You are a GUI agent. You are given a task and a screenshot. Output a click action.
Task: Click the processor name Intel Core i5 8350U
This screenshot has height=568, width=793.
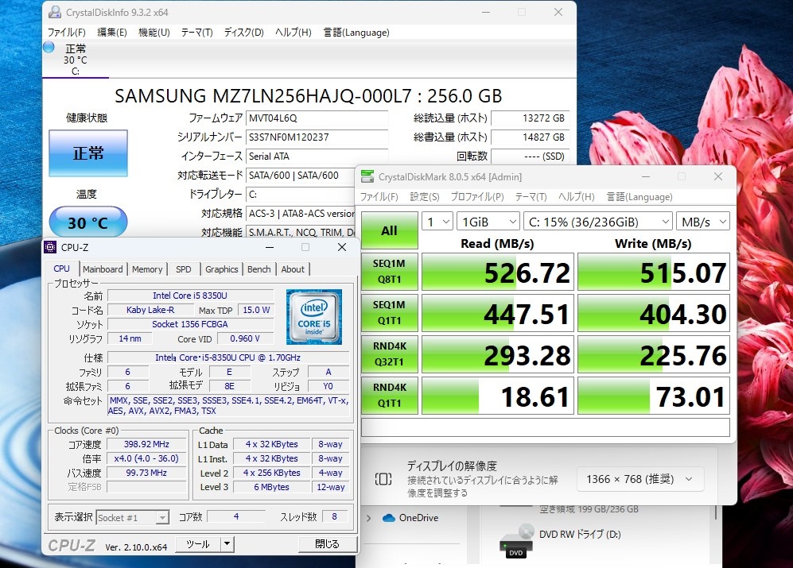pos(190,296)
